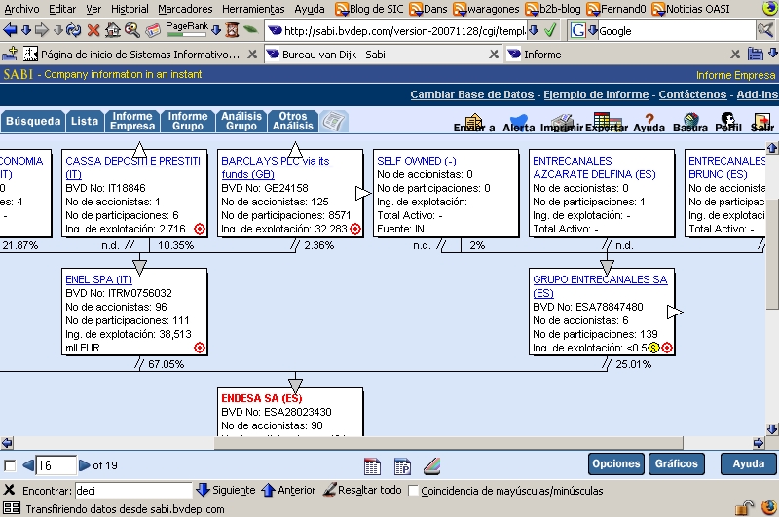Open the Historial menu
Image resolution: width=779 pixels, height=517 pixels.
pyautogui.click(x=130, y=9)
